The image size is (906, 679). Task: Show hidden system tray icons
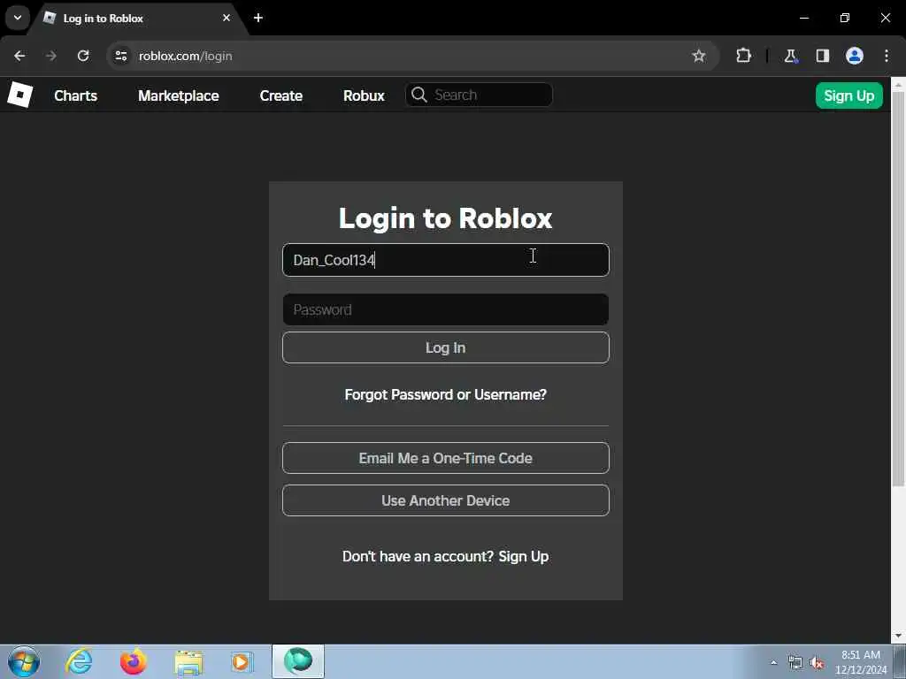773,662
